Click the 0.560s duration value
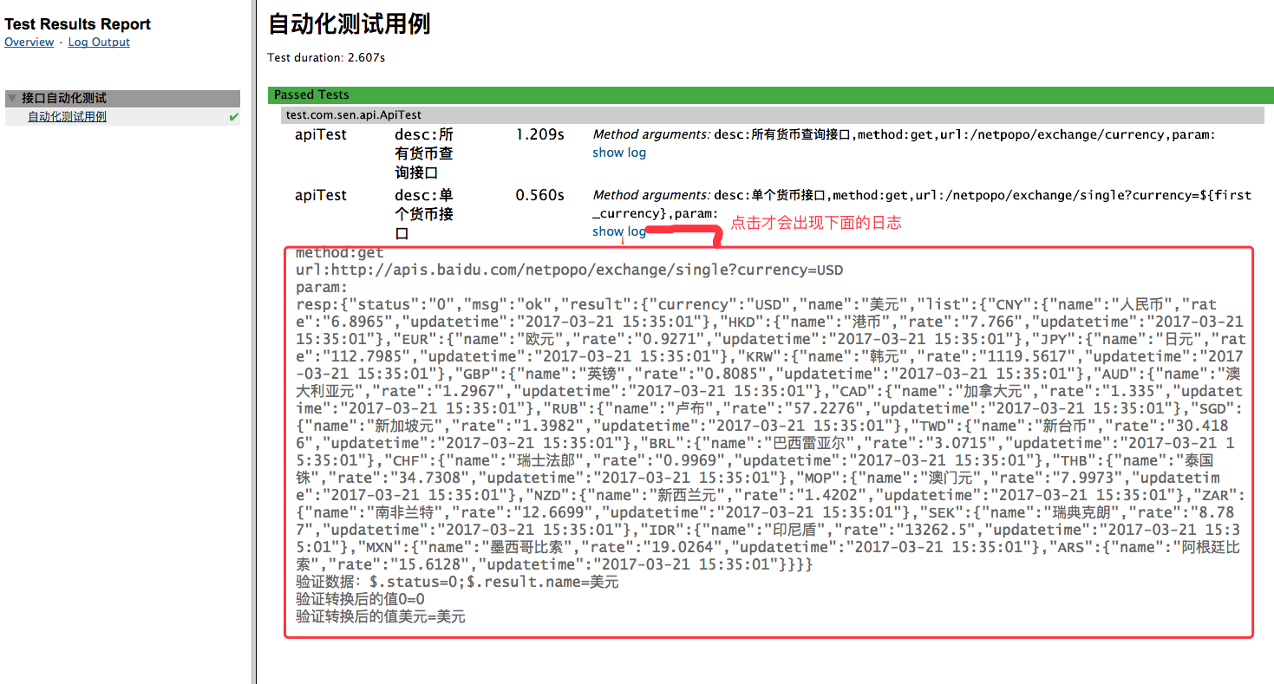The image size is (1274, 684). pyautogui.click(x=539, y=195)
